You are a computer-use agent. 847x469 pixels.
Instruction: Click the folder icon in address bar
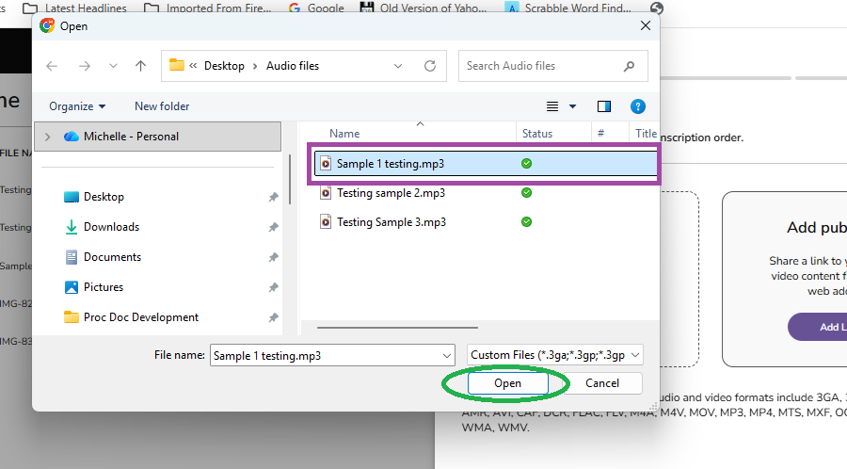(177, 65)
